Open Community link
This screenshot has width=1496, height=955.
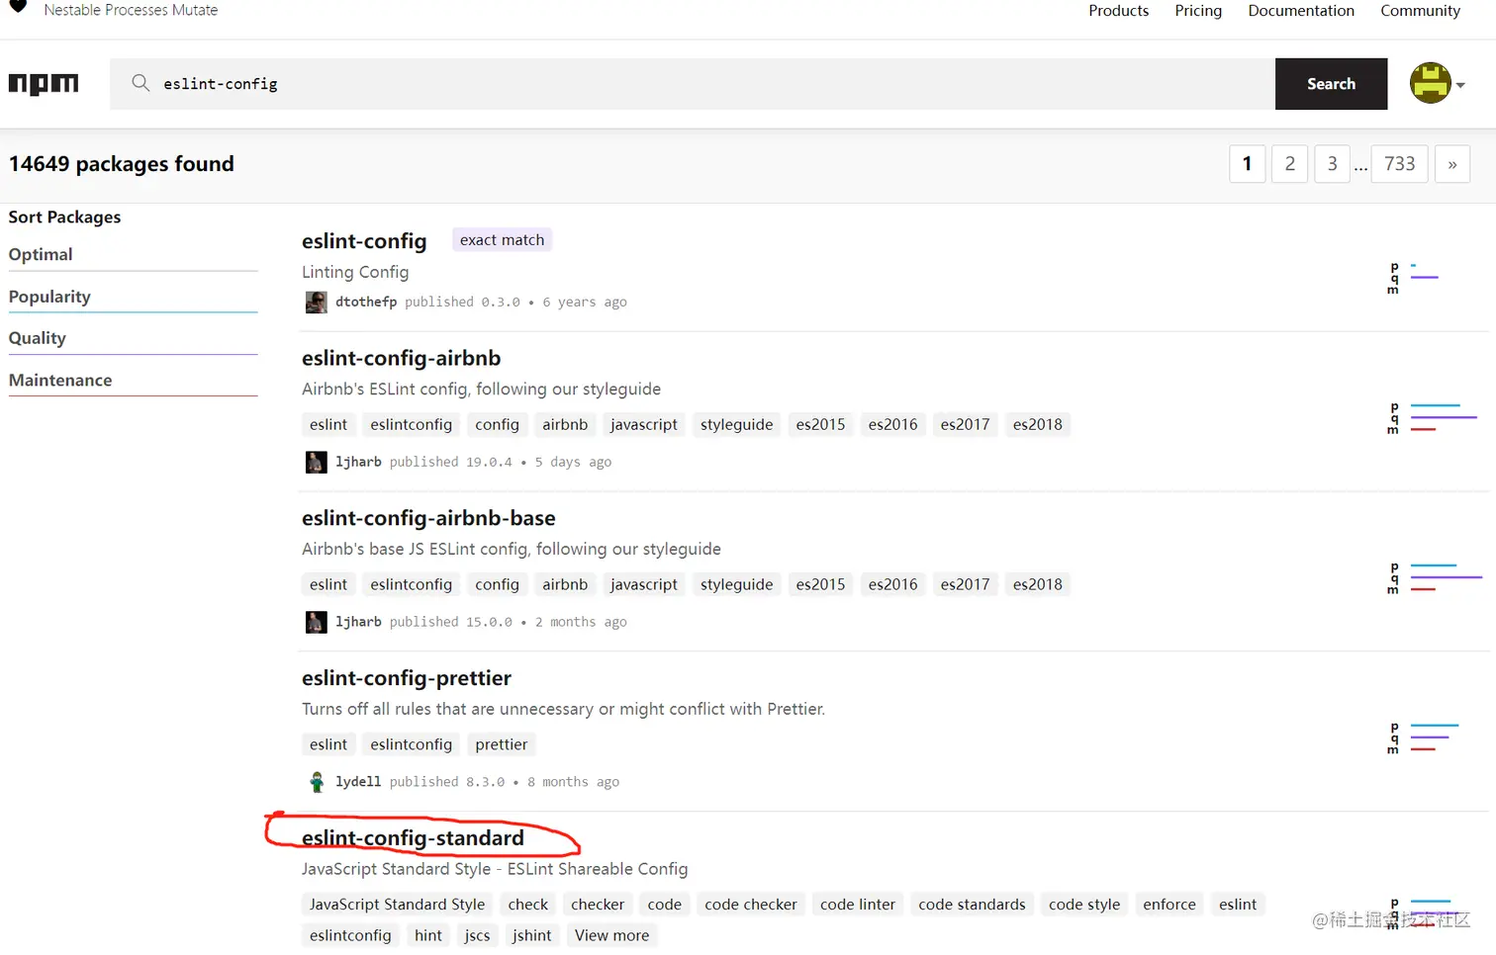tap(1420, 11)
